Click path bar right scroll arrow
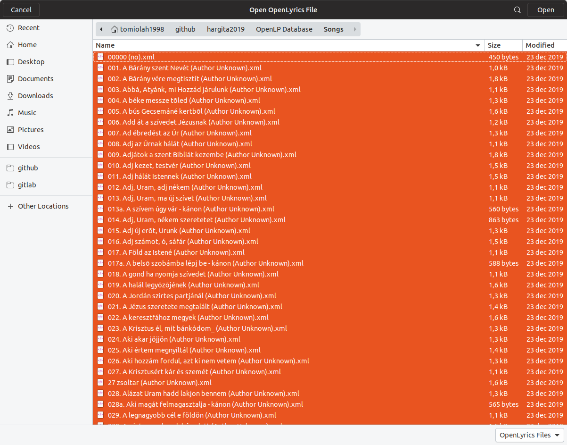This screenshot has height=445, width=567. 355,29
